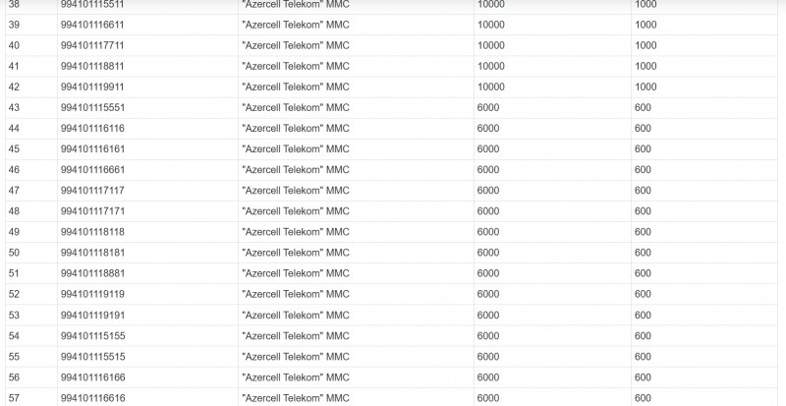Select "Azercell Telekom" MMC in row 41
The height and width of the screenshot is (406, 786).
tap(296, 66)
